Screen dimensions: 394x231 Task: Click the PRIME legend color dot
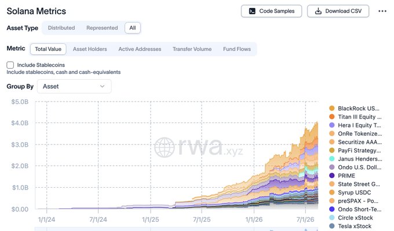[331, 176]
